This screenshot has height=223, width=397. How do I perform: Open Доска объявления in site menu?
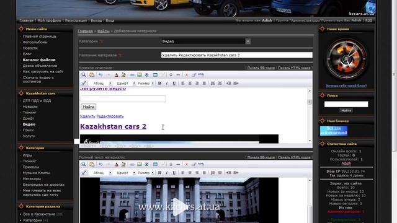[x=40, y=66]
